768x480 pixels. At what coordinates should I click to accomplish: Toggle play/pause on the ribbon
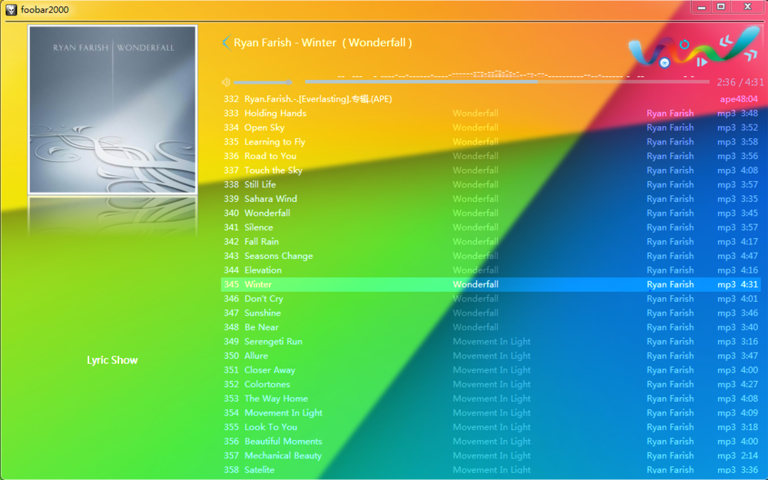702,62
